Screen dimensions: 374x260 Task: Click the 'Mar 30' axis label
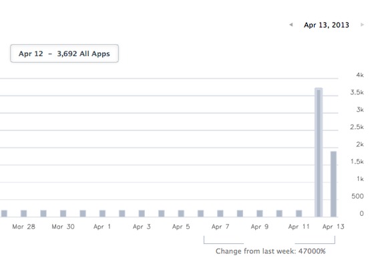[x=63, y=227]
